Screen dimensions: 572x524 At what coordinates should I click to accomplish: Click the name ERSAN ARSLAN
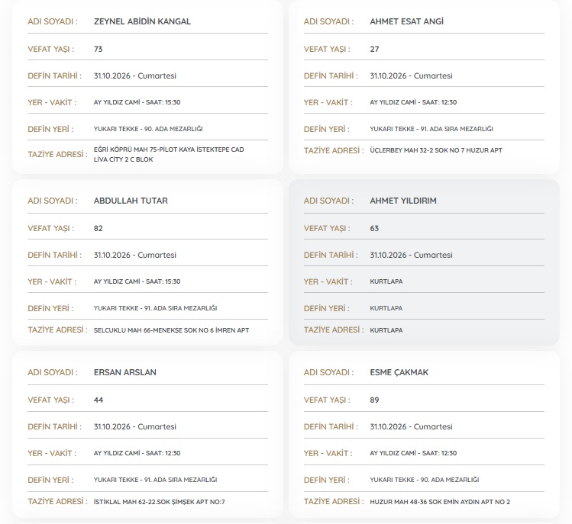124,372
